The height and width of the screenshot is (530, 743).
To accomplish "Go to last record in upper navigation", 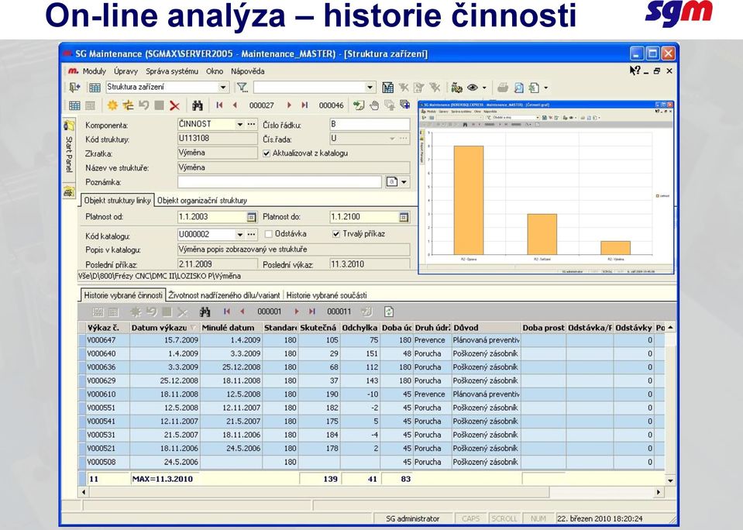I will (x=304, y=105).
